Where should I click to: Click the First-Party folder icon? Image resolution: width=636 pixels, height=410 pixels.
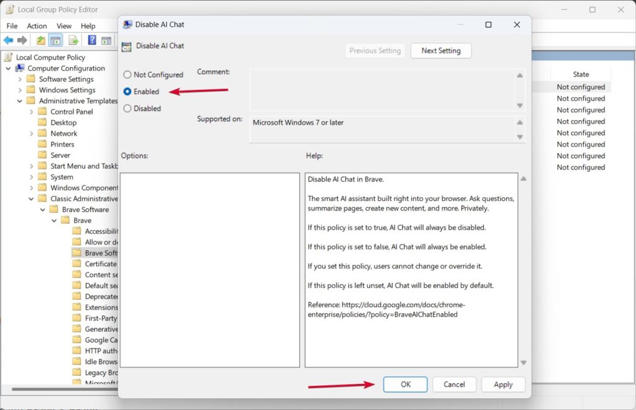(x=76, y=318)
